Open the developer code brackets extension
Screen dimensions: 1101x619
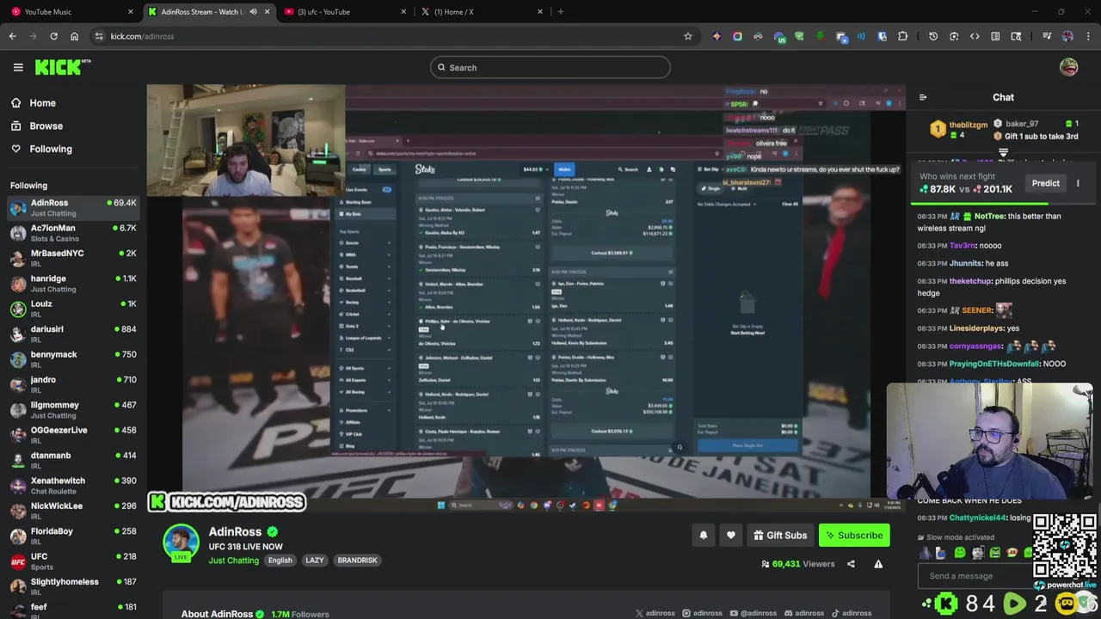[975, 36]
